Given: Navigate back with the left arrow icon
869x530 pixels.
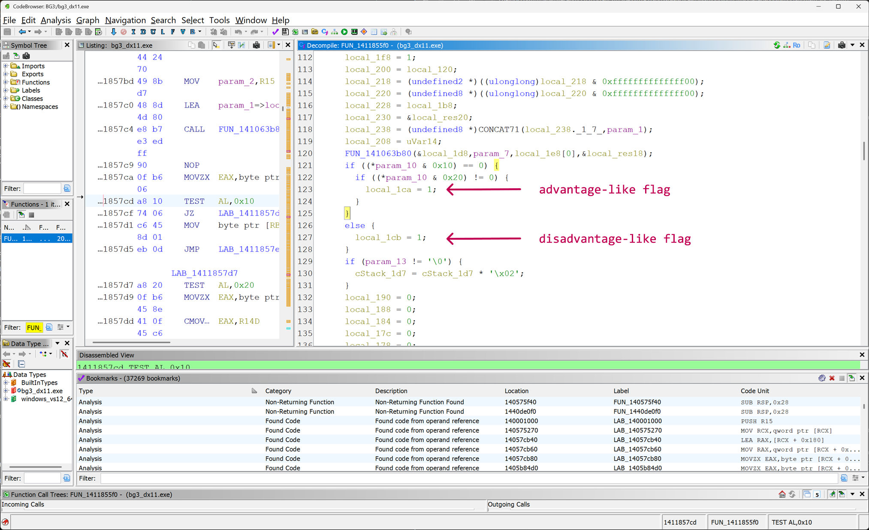Looking at the screenshot, I should (x=22, y=32).
